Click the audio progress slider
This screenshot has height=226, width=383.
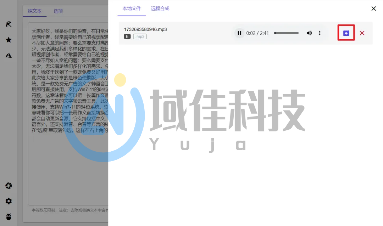click(x=286, y=33)
